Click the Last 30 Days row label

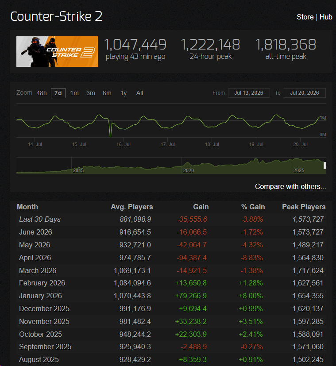(40, 220)
